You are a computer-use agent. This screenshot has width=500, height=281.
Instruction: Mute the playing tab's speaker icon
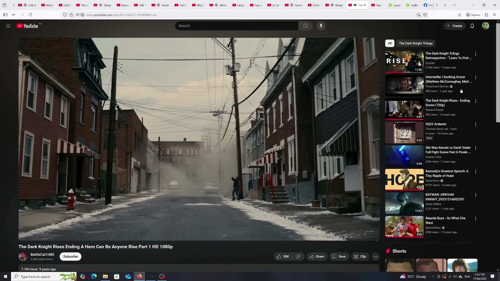(x=355, y=5)
